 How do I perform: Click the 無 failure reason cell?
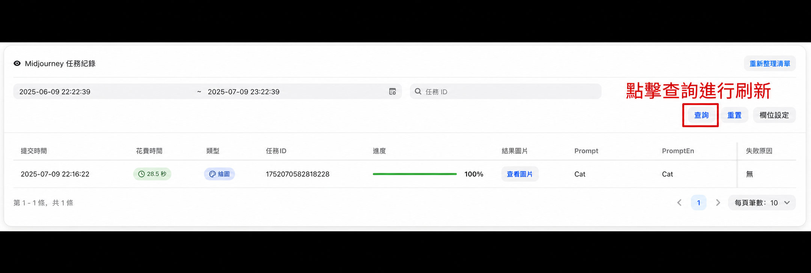tap(749, 174)
